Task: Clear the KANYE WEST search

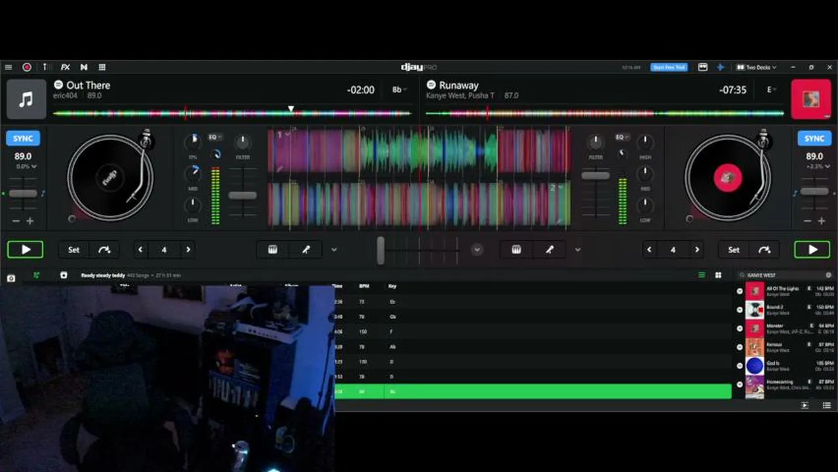Action: [x=828, y=275]
